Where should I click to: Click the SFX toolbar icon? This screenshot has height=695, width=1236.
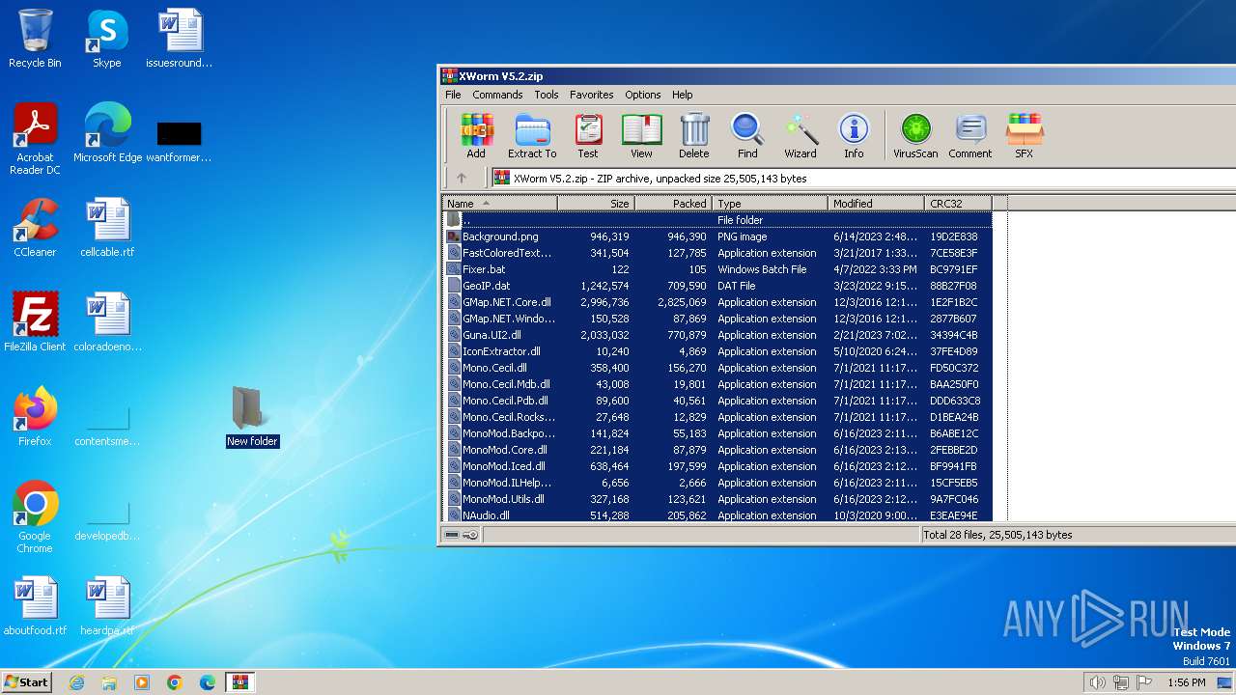coord(1025,135)
